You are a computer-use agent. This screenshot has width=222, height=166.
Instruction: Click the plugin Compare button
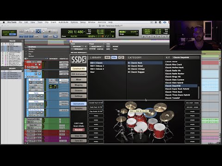coord(100,49)
